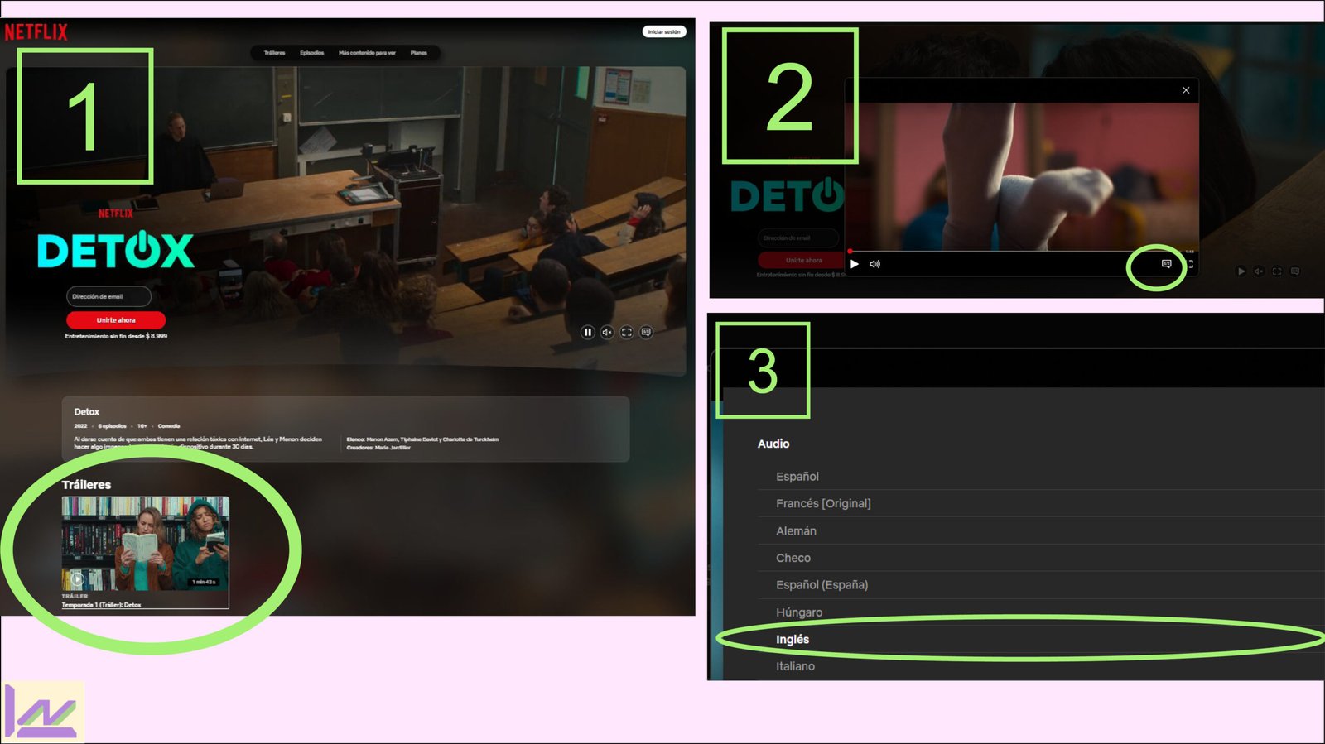The height and width of the screenshot is (744, 1325).
Task: Click the dimmed Dirección de email field beside the popup
Action: [798, 238]
